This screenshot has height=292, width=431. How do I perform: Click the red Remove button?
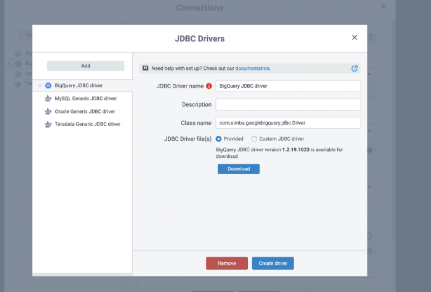(227, 263)
